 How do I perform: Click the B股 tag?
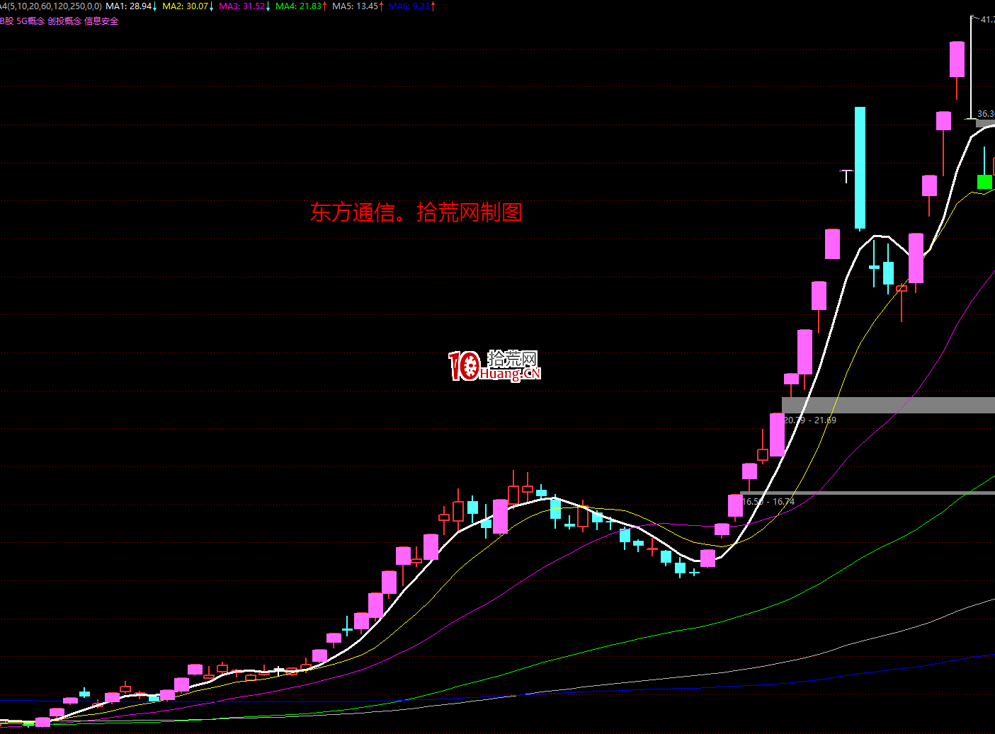(6, 21)
